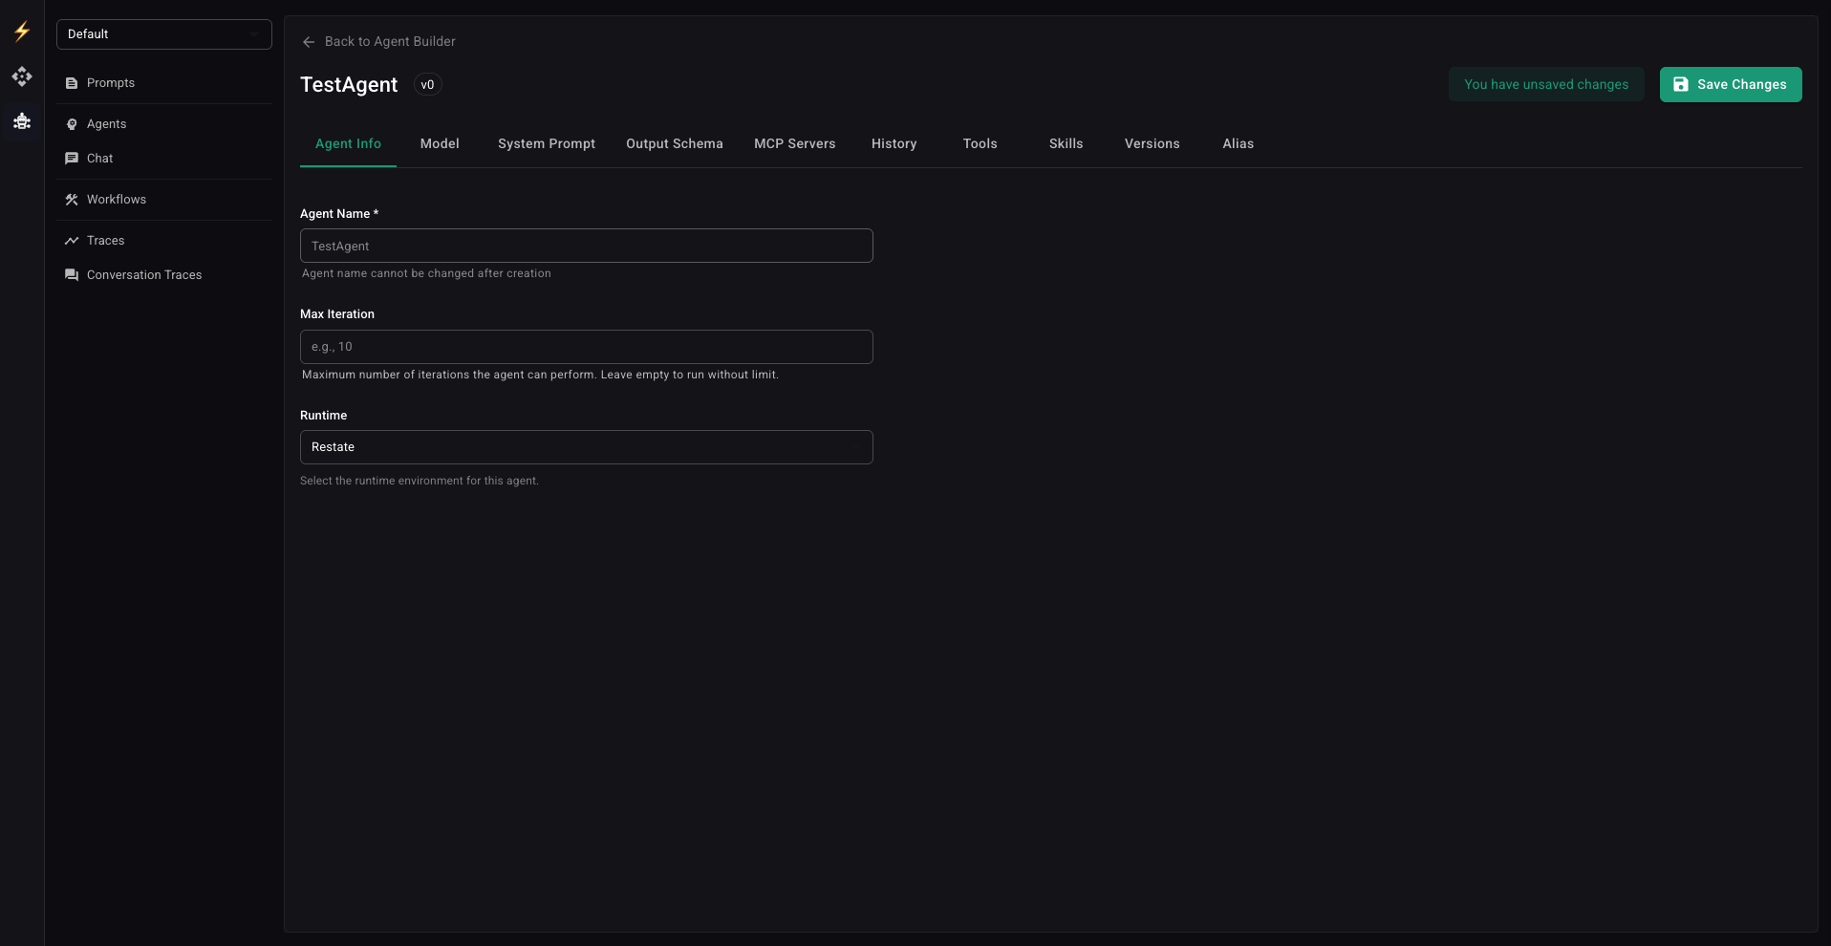
Task: Open the System Prompt tab
Action: point(546,143)
